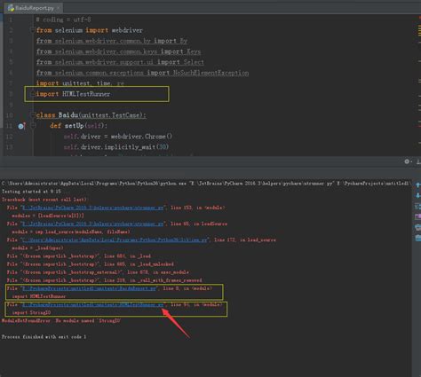The width and height of the screenshot is (421, 377).
Task: Open HTMLTestRunner.py link in traceback
Action: [x=92, y=304]
